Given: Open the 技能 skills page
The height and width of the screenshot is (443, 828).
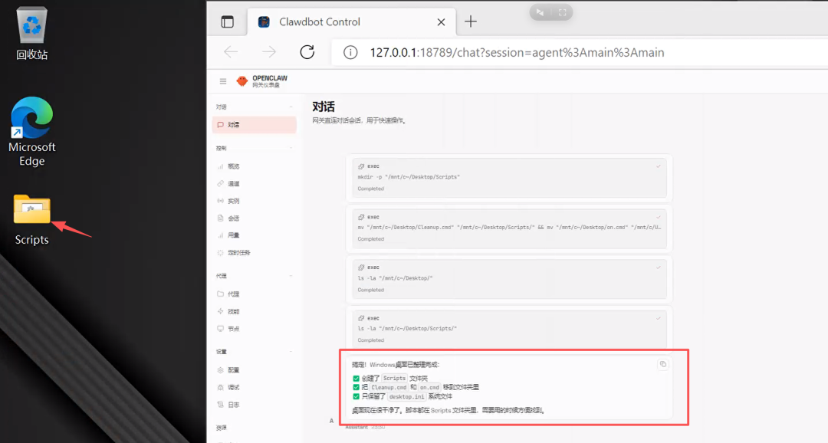Looking at the screenshot, I should coord(254,311).
